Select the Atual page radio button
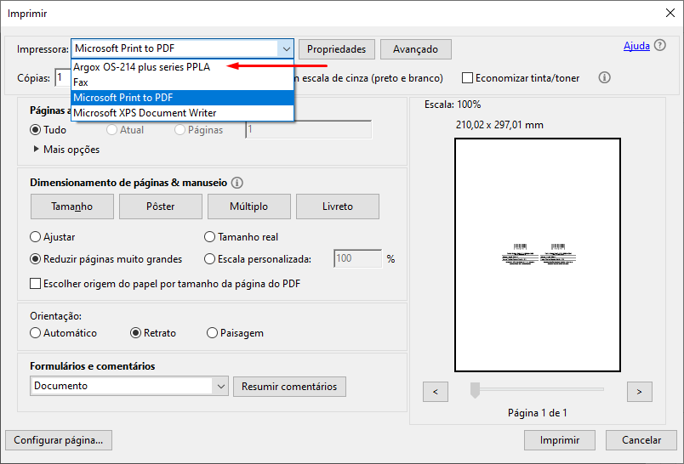 (111, 130)
